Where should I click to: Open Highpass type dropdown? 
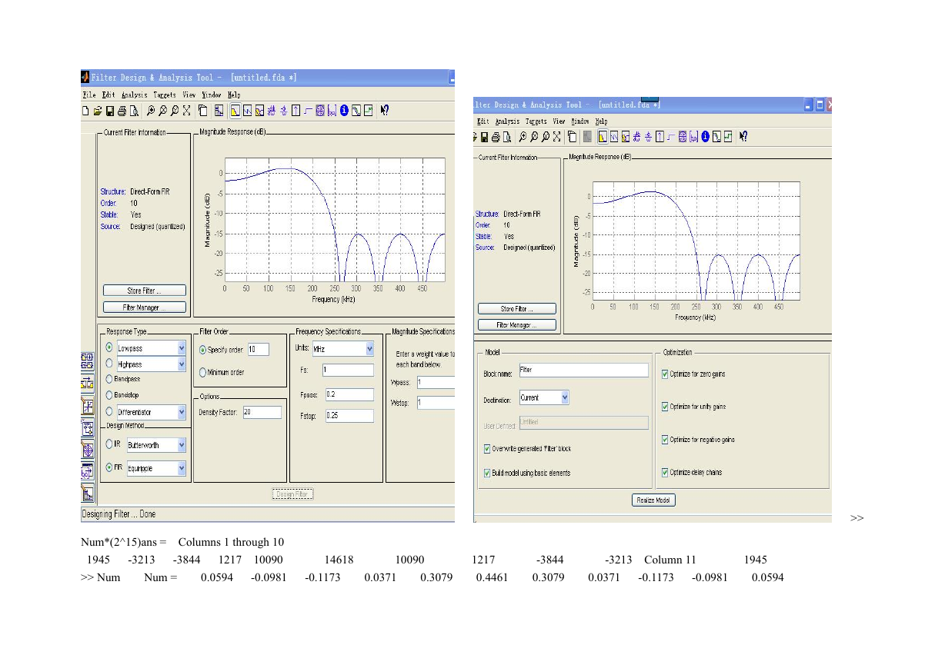click(182, 364)
